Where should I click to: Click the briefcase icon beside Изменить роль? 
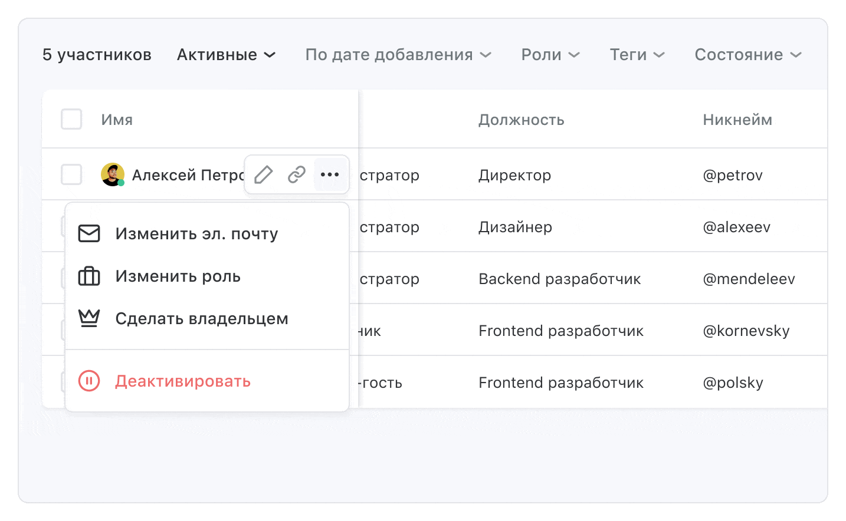click(x=89, y=276)
